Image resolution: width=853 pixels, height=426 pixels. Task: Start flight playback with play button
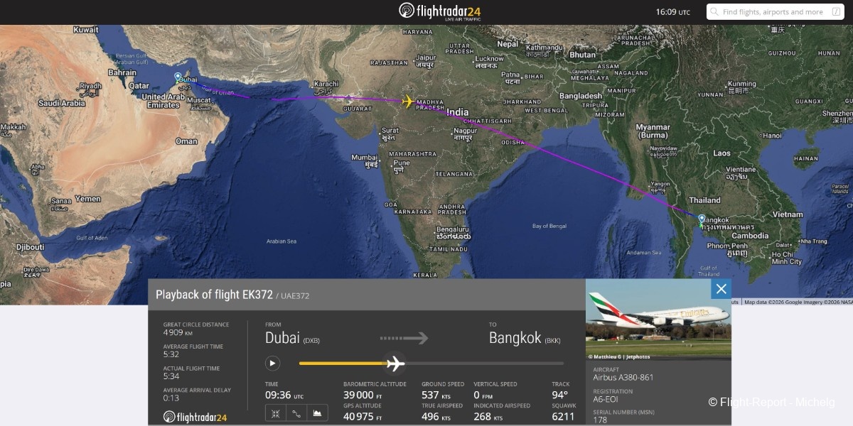coord(272,364)
